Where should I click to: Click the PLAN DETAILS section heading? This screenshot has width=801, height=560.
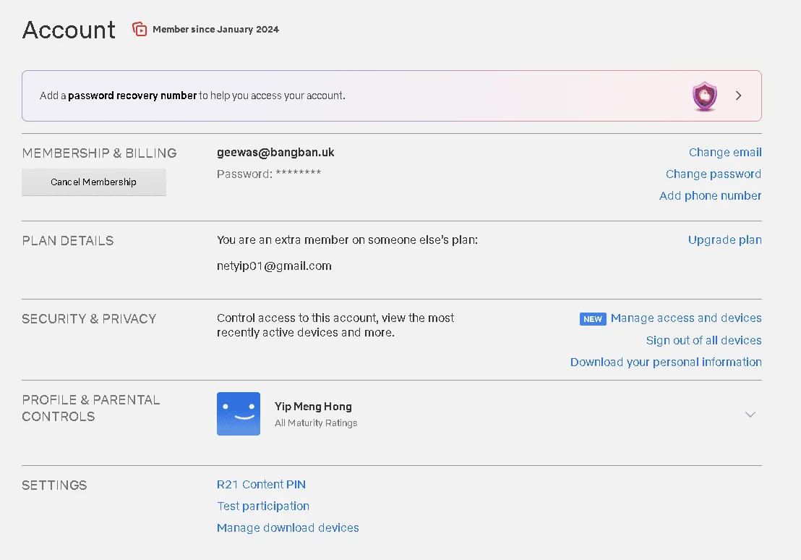(67, 241)
